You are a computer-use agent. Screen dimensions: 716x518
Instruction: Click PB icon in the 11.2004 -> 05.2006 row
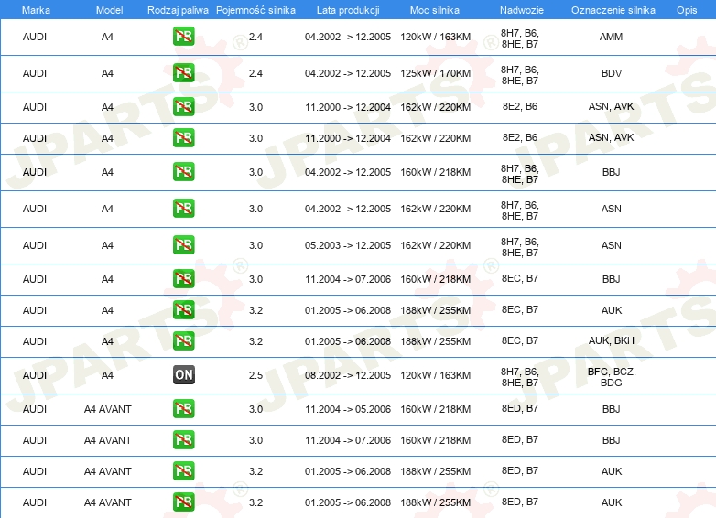pos(183,409)
